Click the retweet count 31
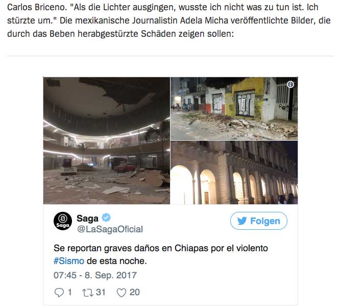This screenshot has height=308, width=340. 101,292
